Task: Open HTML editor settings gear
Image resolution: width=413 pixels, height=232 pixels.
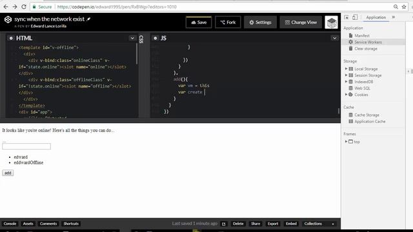Action: pos(11,38)
